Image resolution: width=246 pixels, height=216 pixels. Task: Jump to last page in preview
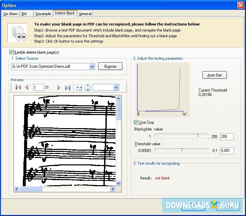coord(68,88)
